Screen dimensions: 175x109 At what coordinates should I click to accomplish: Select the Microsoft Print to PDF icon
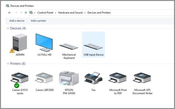[x=118, y=78]
